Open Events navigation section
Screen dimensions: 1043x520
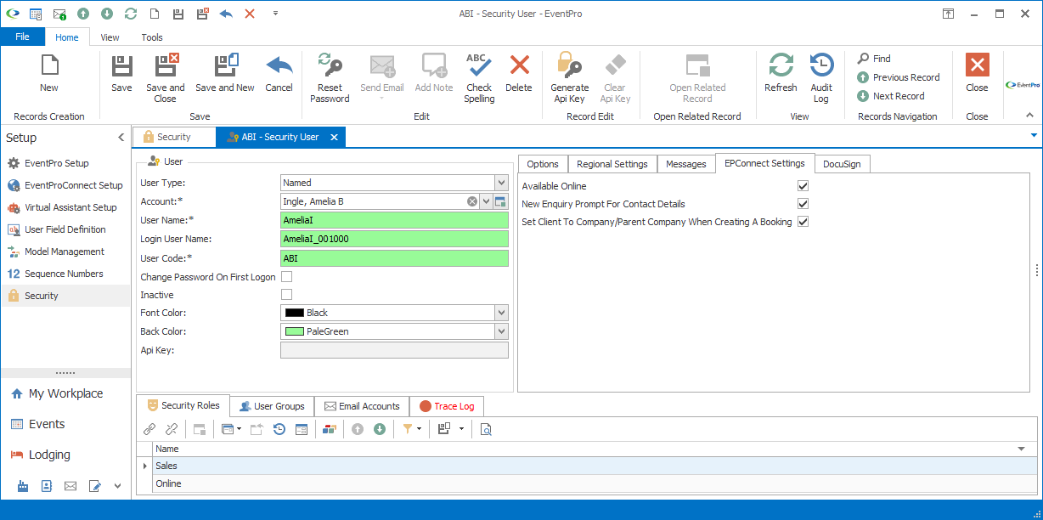(66, 424)
